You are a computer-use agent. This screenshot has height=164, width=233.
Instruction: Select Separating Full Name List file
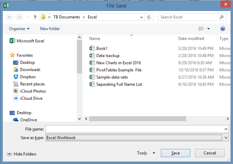[x=119, y=84]
